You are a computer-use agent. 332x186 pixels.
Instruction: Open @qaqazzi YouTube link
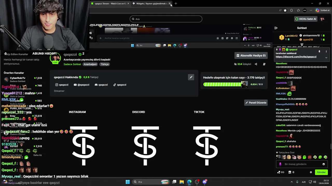coord(81,85)
